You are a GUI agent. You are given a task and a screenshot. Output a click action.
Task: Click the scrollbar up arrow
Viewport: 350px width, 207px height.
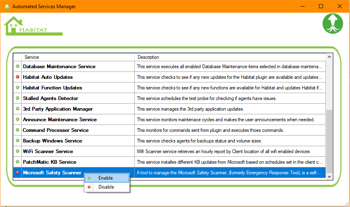click(x=329, y=57)
